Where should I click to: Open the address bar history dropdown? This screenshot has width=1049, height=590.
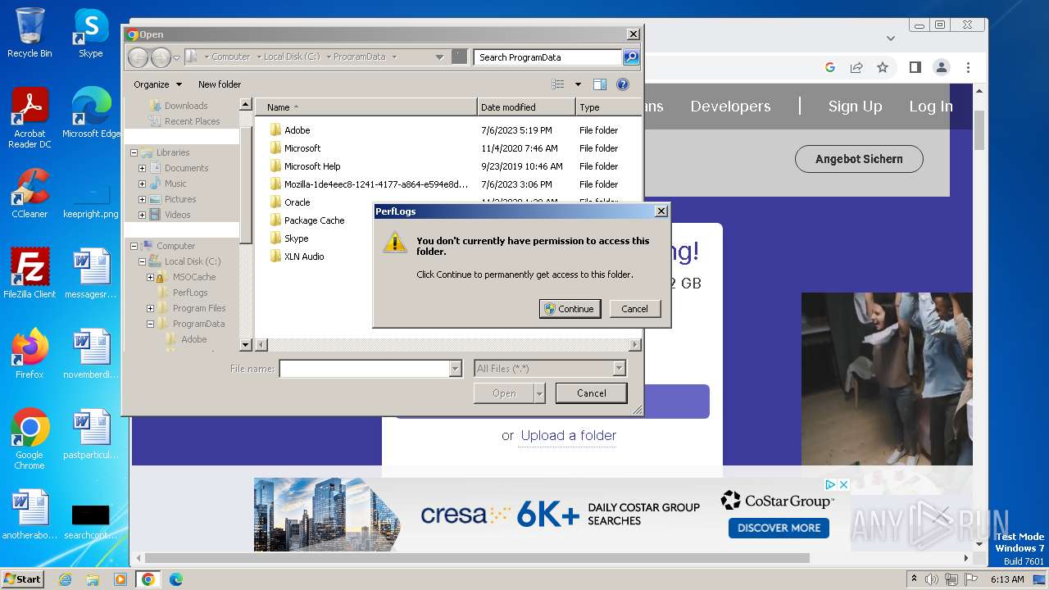440,57
